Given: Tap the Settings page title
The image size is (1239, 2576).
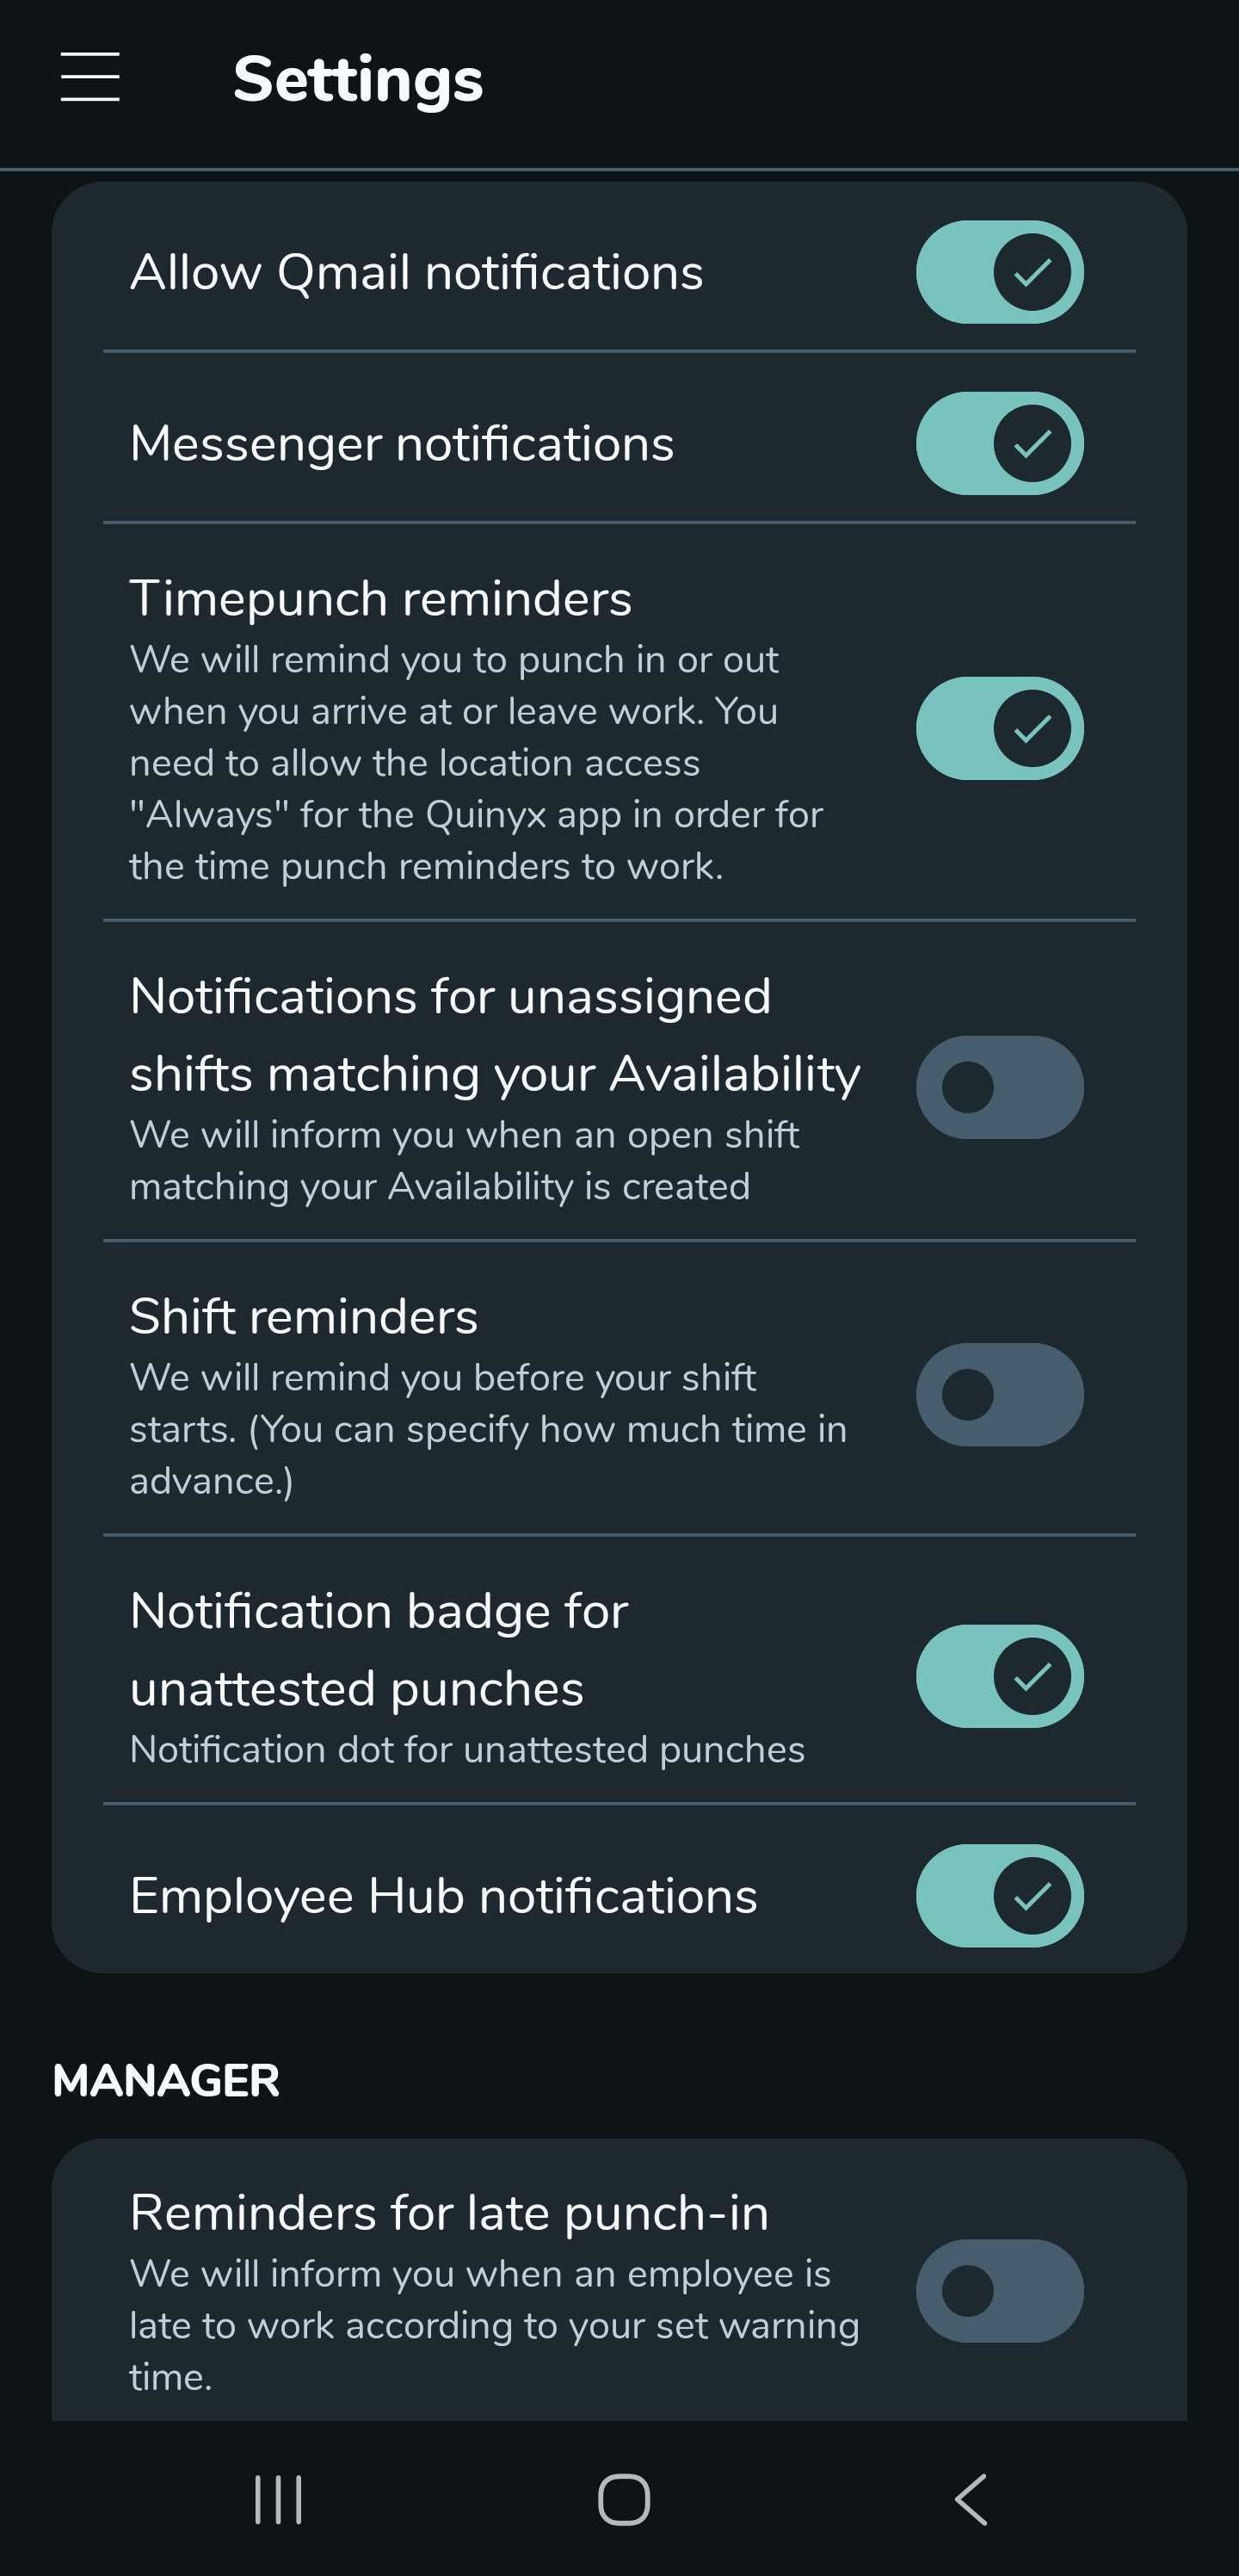Looking at the screenshot, I should tap(358, 79).
